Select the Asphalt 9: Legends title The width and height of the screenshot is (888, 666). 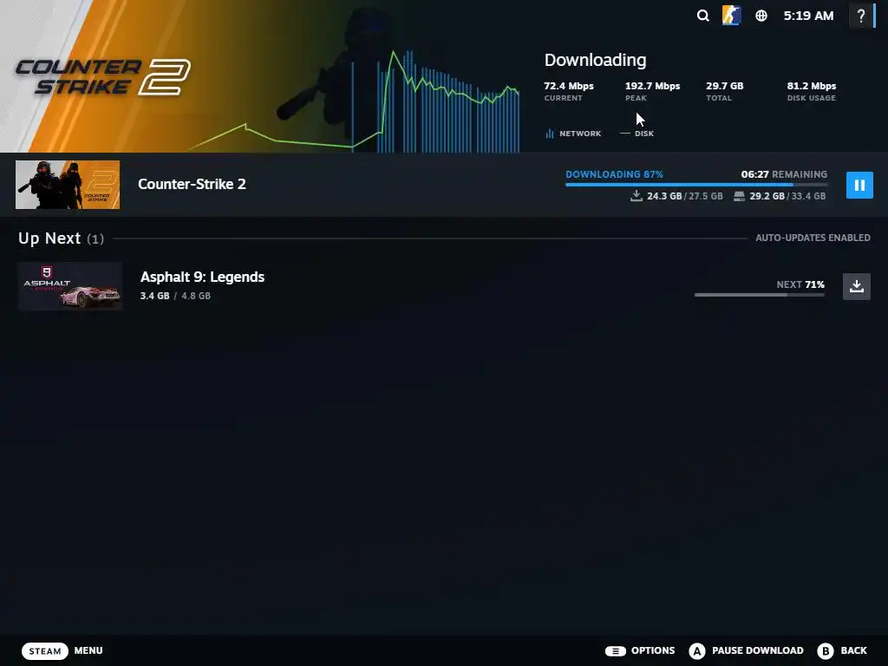[x=202, y=277]
